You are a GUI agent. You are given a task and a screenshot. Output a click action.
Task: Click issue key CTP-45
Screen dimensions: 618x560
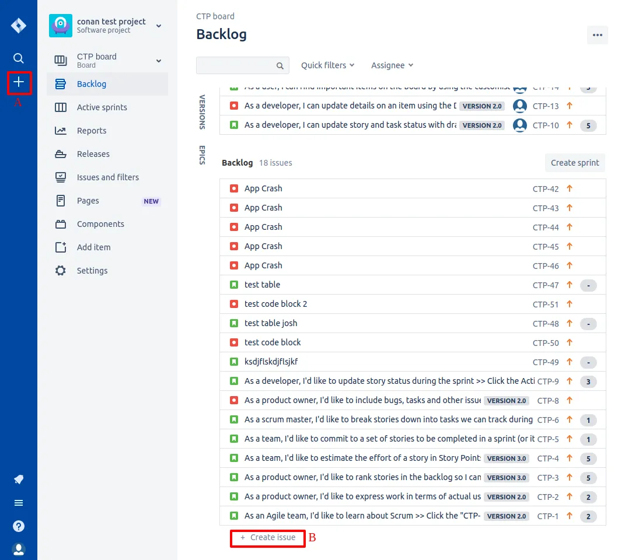tap(546, 247)
